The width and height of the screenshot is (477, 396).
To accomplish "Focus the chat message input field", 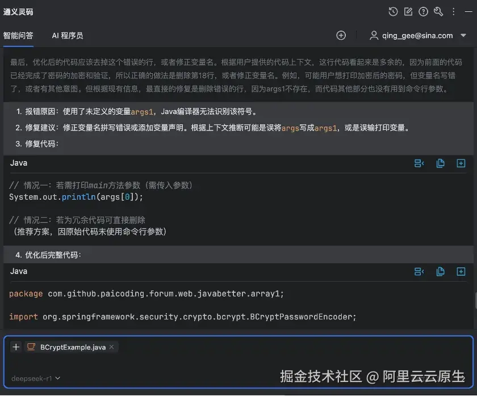I will click(x=238, y=363).
